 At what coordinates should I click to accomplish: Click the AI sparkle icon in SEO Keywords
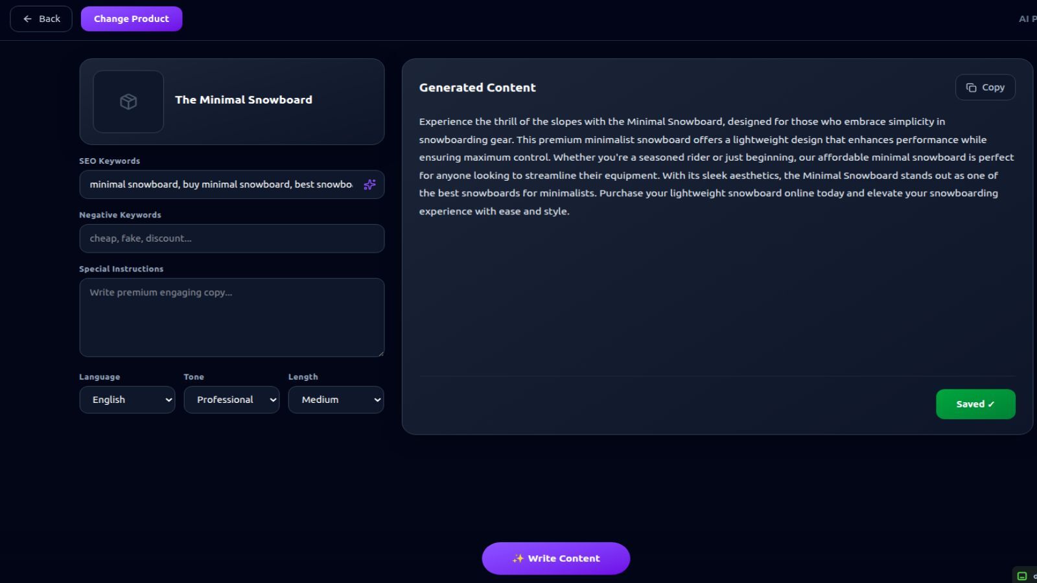(369, 185)
